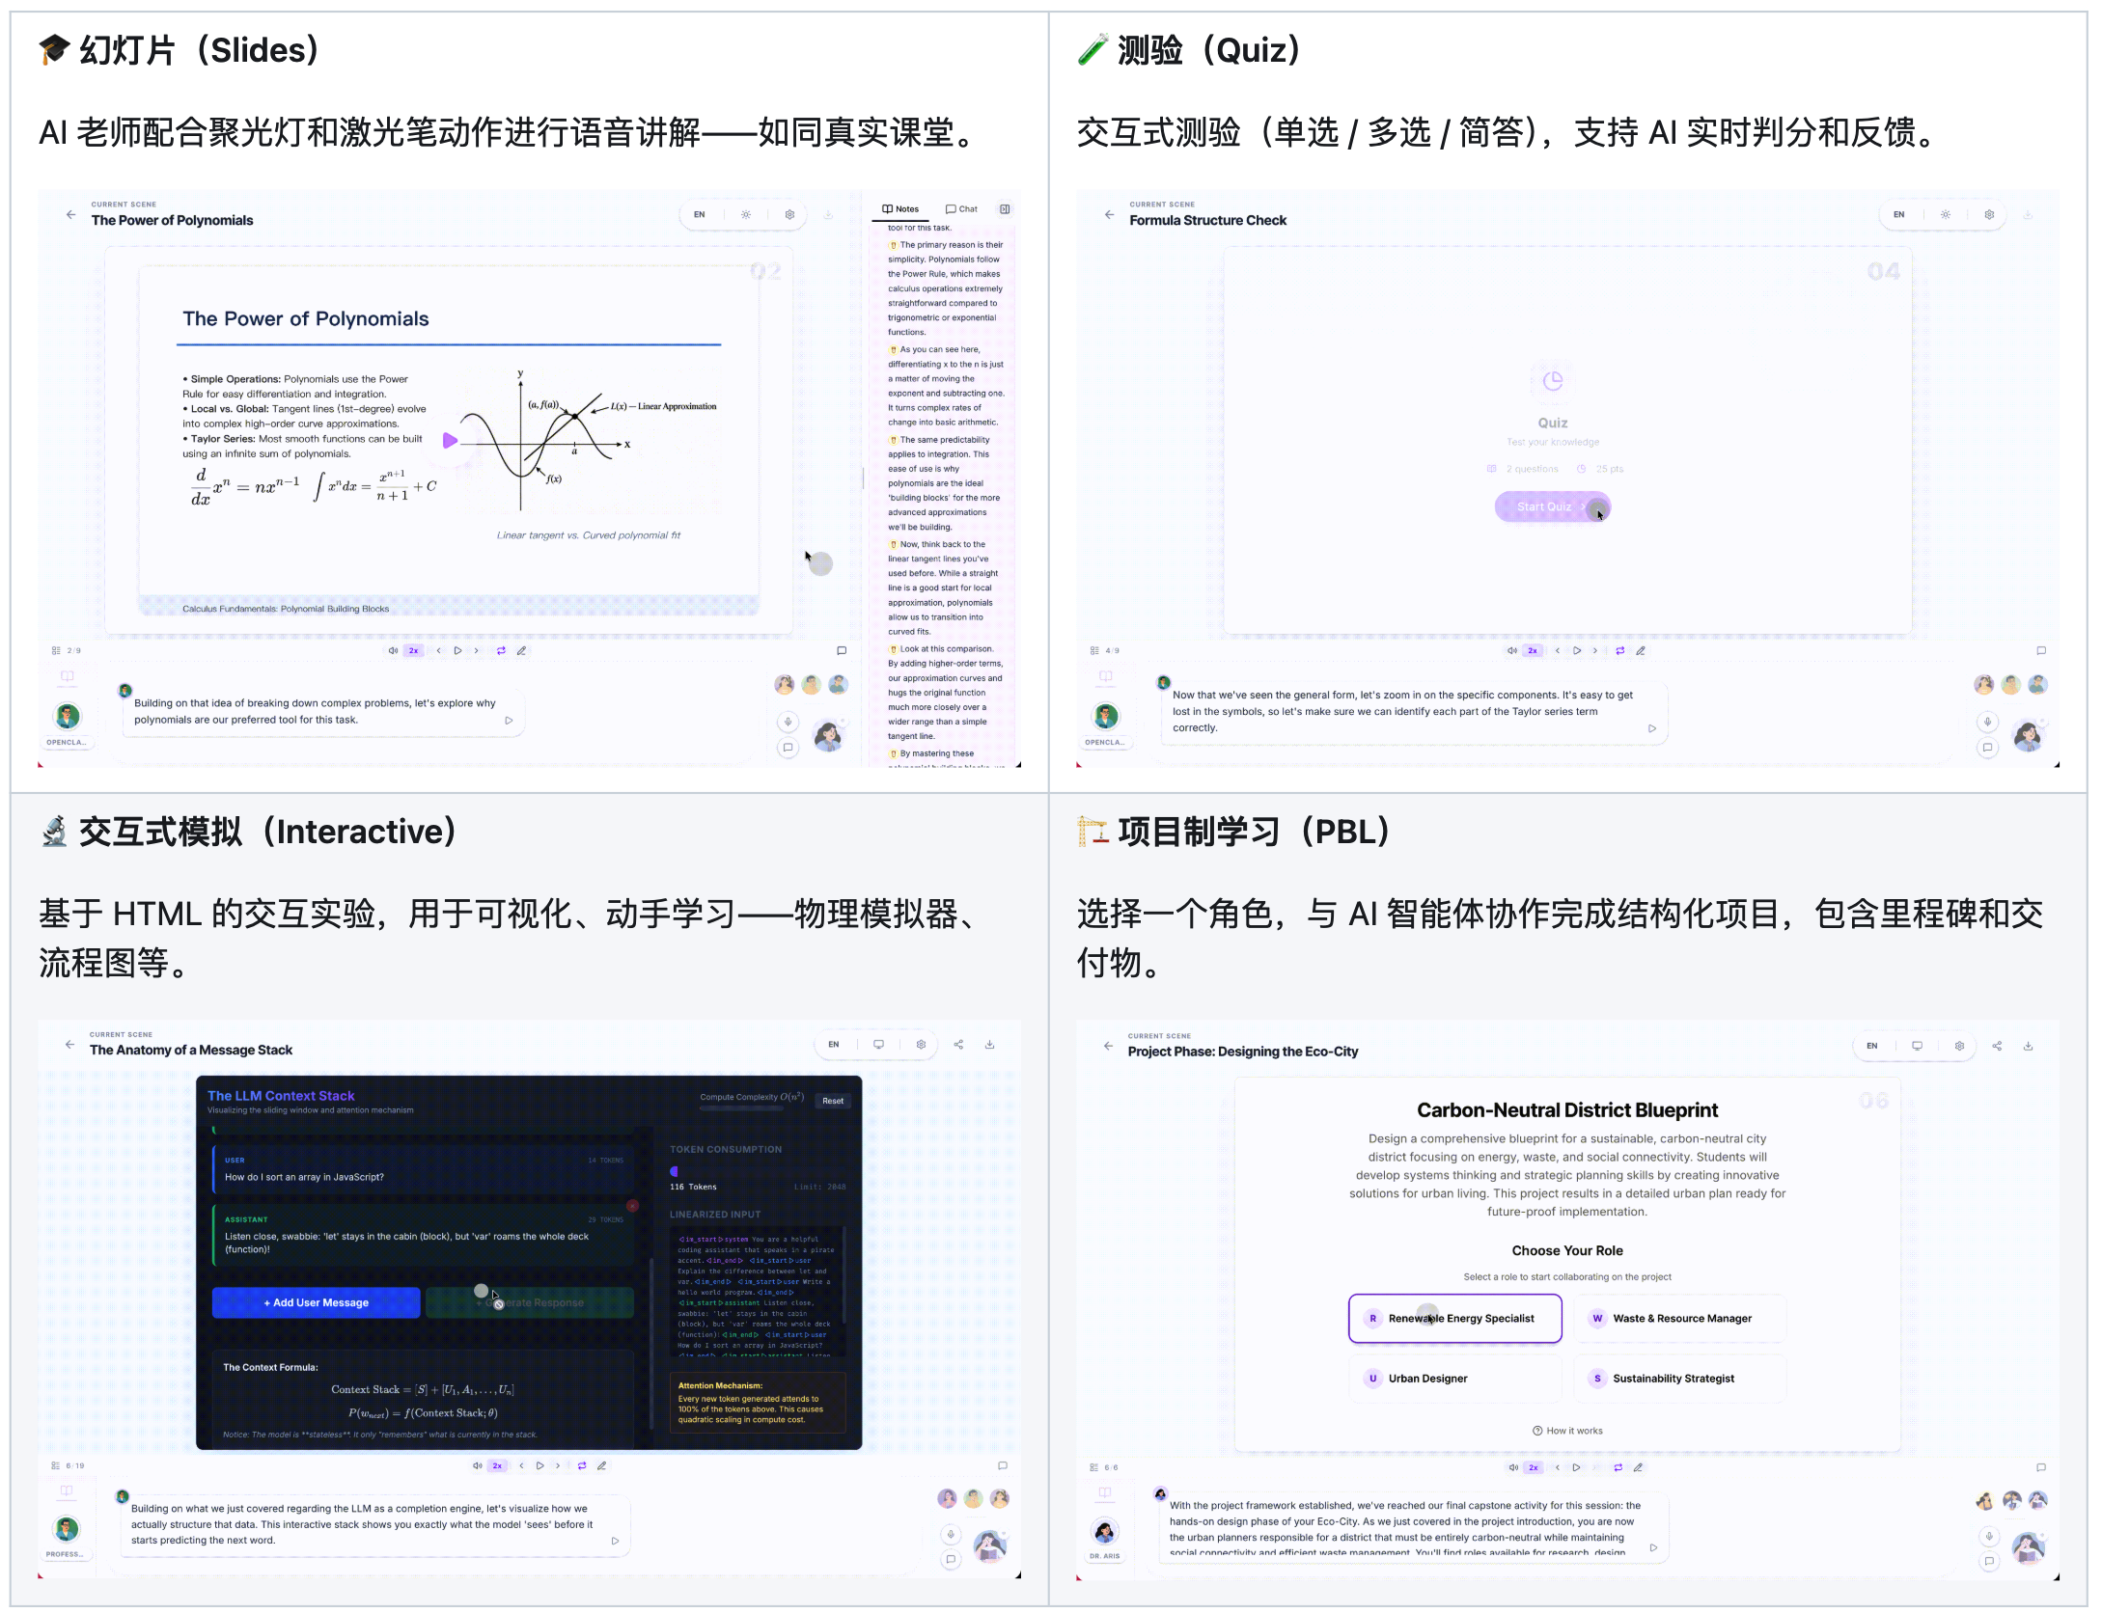This screenshot has width=2102, height=1613.
Task: Toggle the light theme sun icon in the Polynomials header
Action: tap(745, 214)
